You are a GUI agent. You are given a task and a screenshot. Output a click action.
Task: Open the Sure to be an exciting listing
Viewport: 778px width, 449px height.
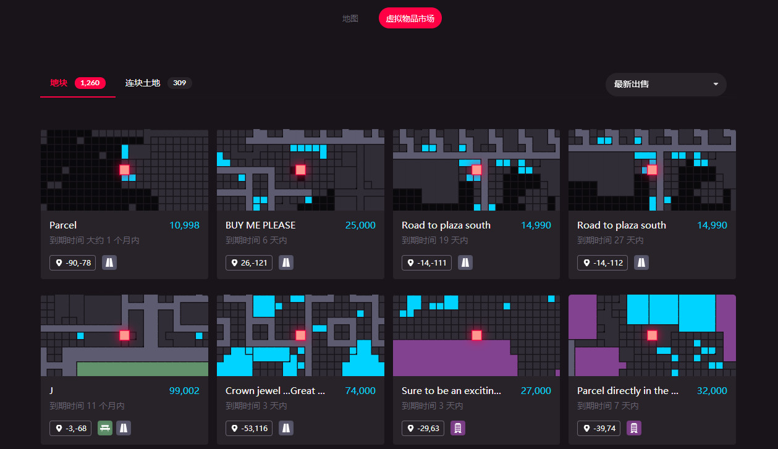pos(451,390)
